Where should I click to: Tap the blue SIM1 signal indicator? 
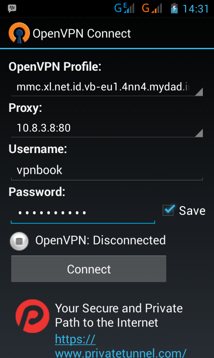tap(124, 9)
